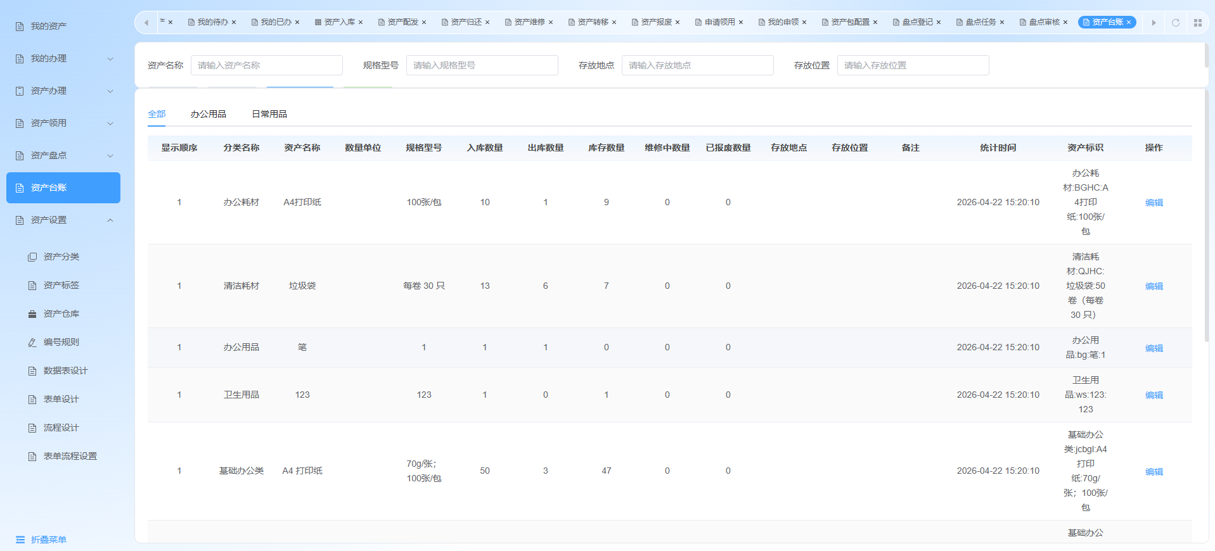Close the 我的已办 tab
This screenshot has height=551, width=1215.
[297, 22]
